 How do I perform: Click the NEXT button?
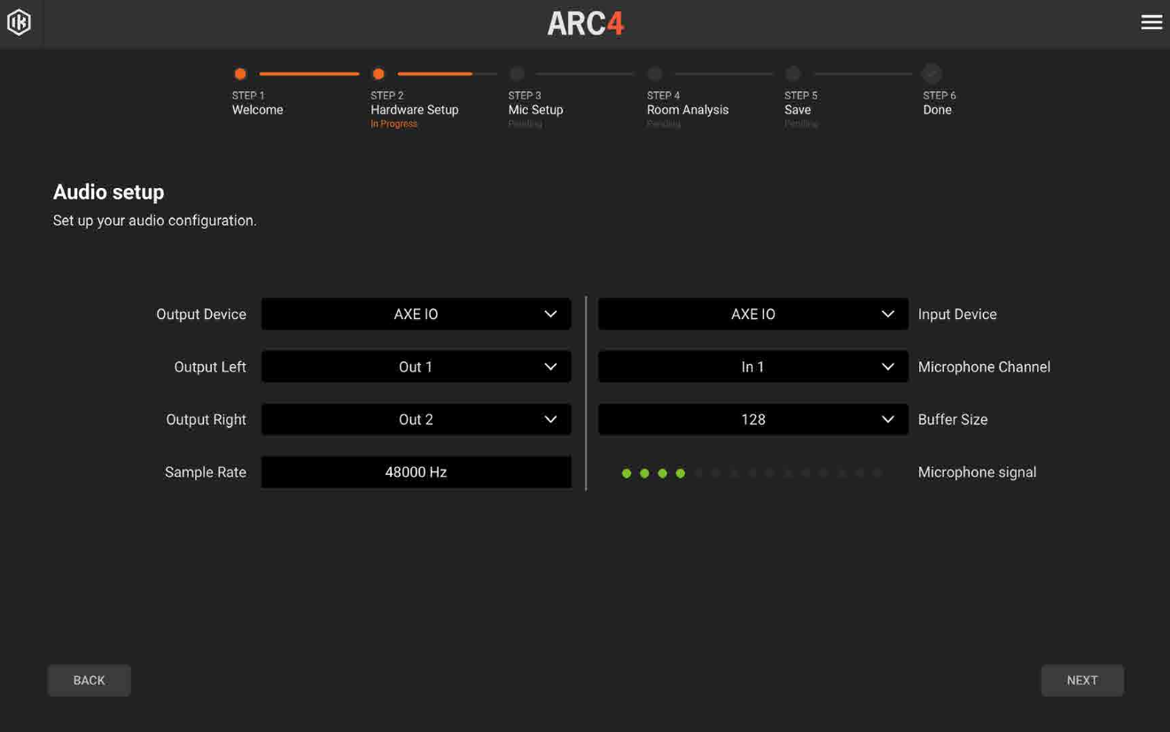[x=1082, y=681]
